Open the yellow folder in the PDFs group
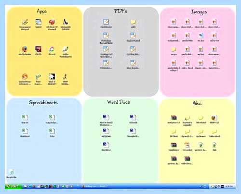This screenshot has width=241, height=194. [133, 22]
